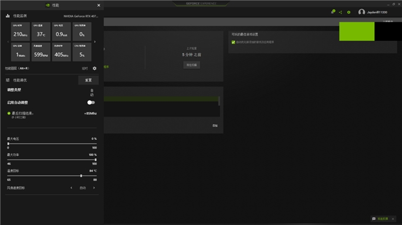Select the 0.9 Volt GPU voltage tile
The image size is (402, 225).
tap(61, 31)
